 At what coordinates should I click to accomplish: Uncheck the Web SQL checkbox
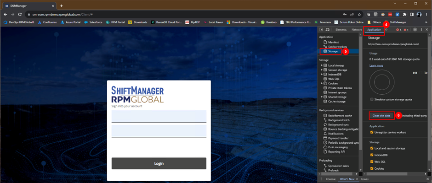pos(372,161)
